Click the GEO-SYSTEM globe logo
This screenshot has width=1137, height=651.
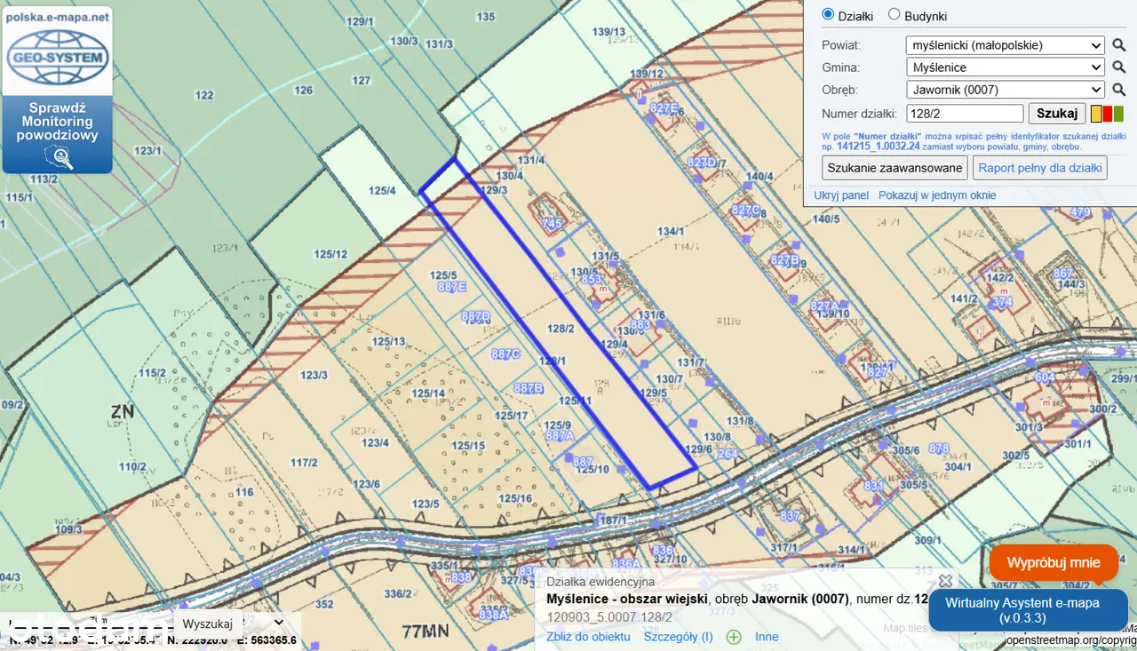point(58,59)
